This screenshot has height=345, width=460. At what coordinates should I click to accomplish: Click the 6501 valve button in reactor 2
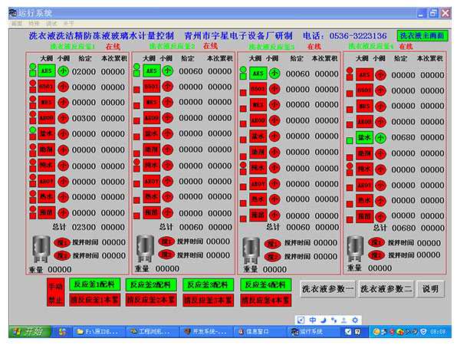[152, 87]
